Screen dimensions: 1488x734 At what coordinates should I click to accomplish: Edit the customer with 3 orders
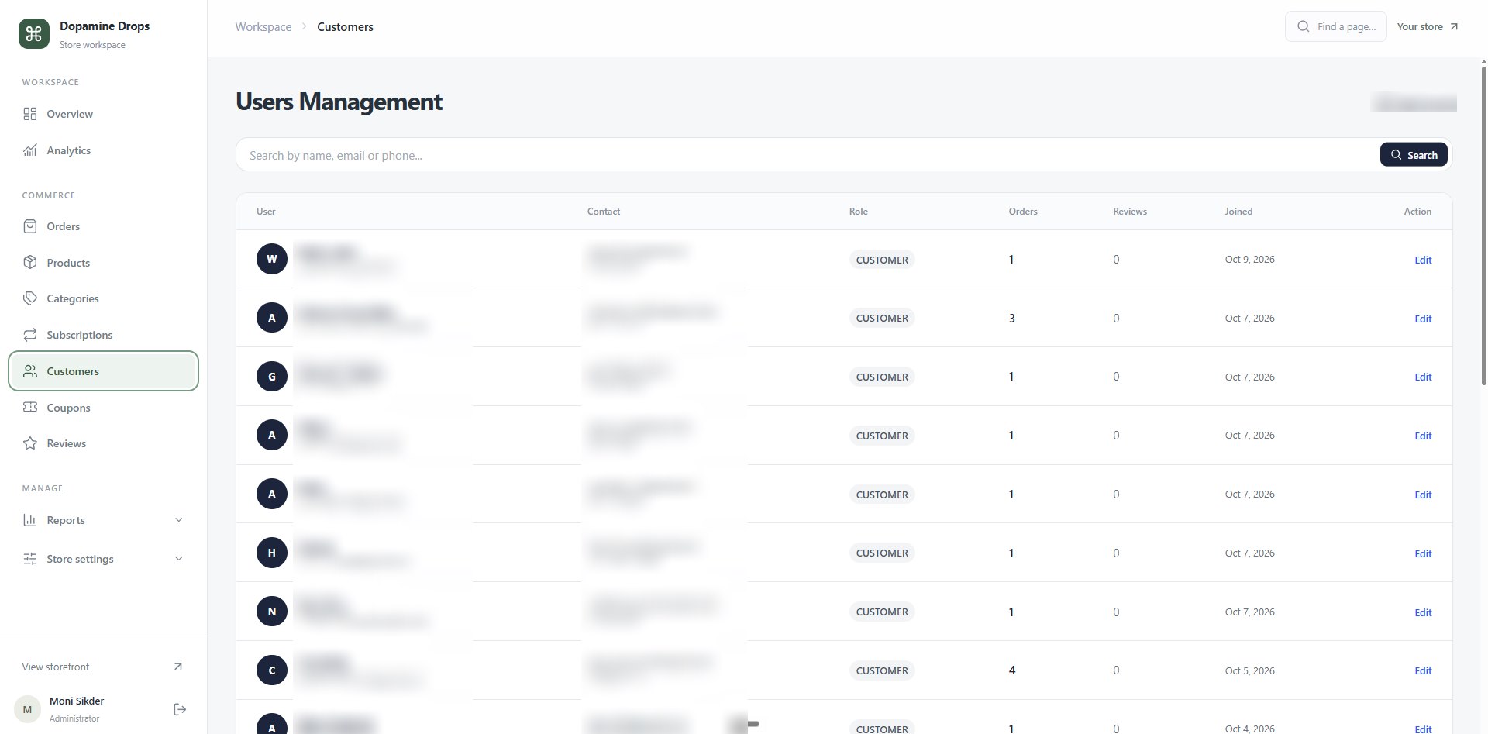1423,319
